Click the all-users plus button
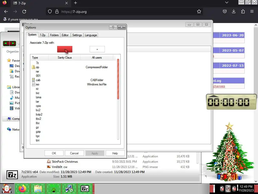 97,49
